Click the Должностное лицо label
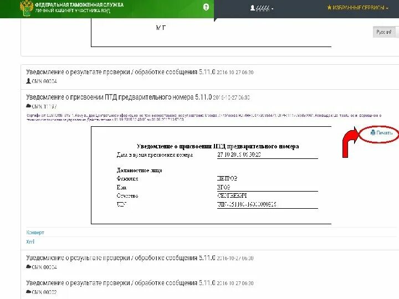The height and width of the screenshot is (299, 399). tap(140, 171)
